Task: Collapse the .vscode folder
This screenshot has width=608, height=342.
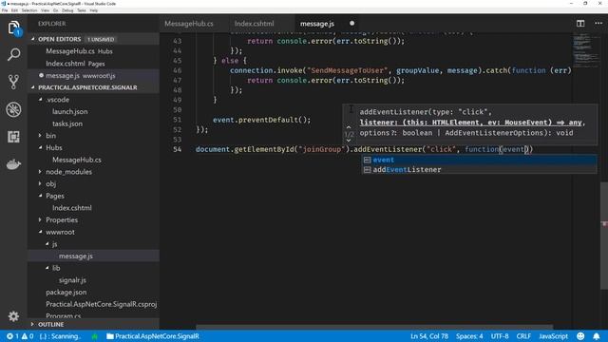Action: pos(40,99)
